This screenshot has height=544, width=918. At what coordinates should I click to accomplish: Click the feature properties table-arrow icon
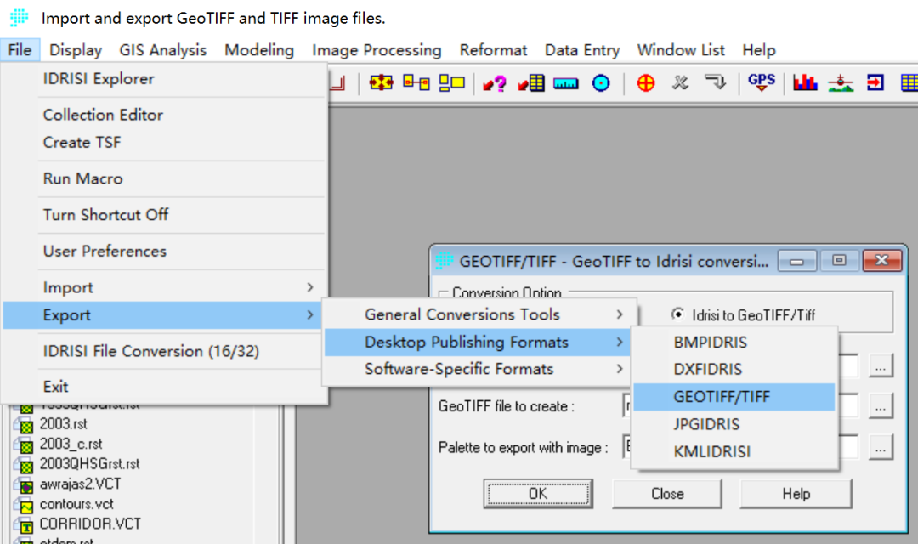pos(531,83)
